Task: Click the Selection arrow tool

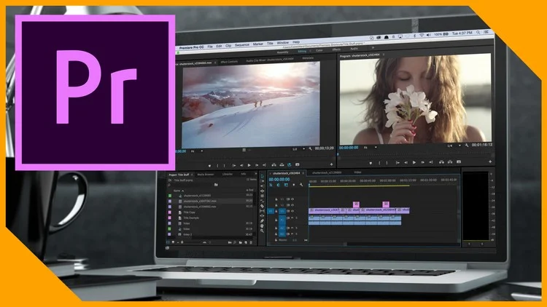Action: [261, 175]
